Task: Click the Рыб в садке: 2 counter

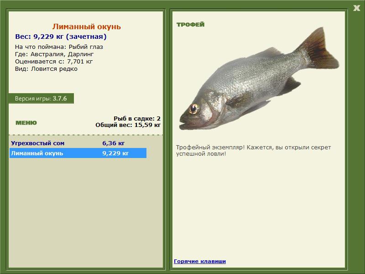Action: 137,118
